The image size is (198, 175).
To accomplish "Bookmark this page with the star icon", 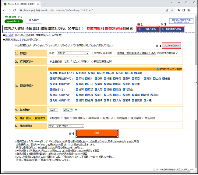I will tap(172, 10).
